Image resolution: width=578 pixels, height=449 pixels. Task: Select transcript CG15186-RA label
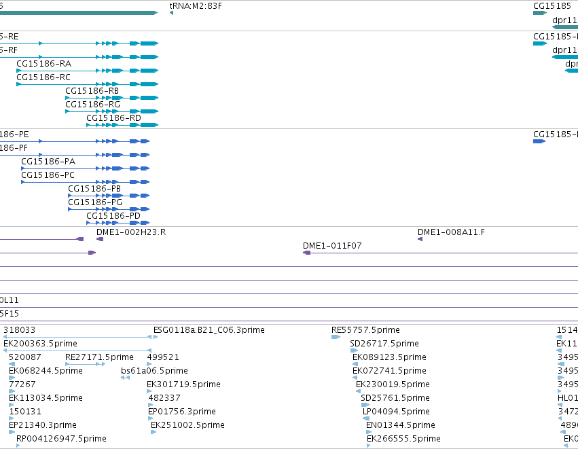pyautogui.click(x=44, y=64)
